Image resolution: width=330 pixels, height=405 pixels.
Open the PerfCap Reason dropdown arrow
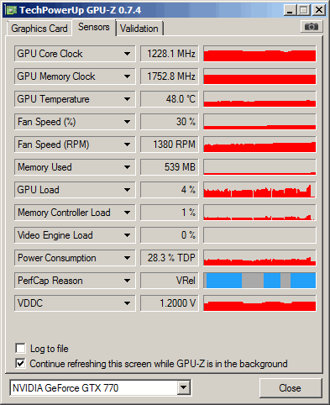pos(127,281)
